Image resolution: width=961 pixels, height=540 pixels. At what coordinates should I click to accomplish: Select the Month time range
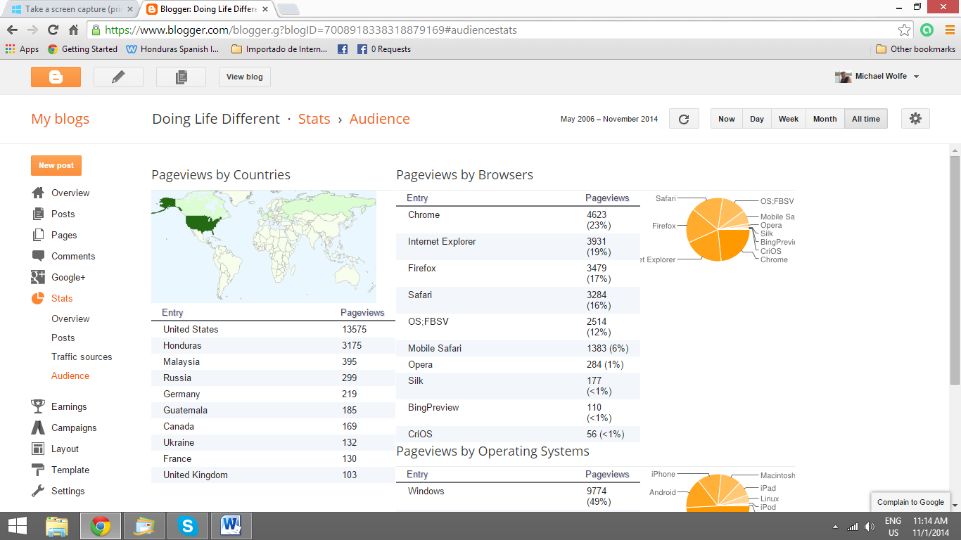click(825, 119)
